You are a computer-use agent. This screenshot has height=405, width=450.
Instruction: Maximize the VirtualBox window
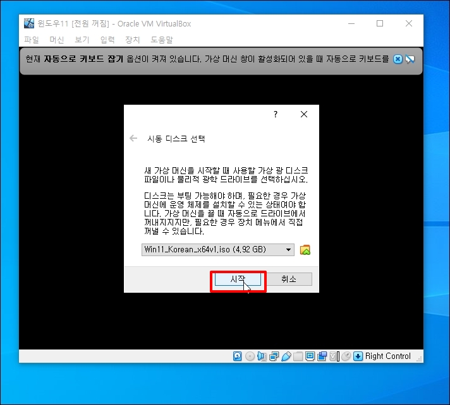click(380, 23)
